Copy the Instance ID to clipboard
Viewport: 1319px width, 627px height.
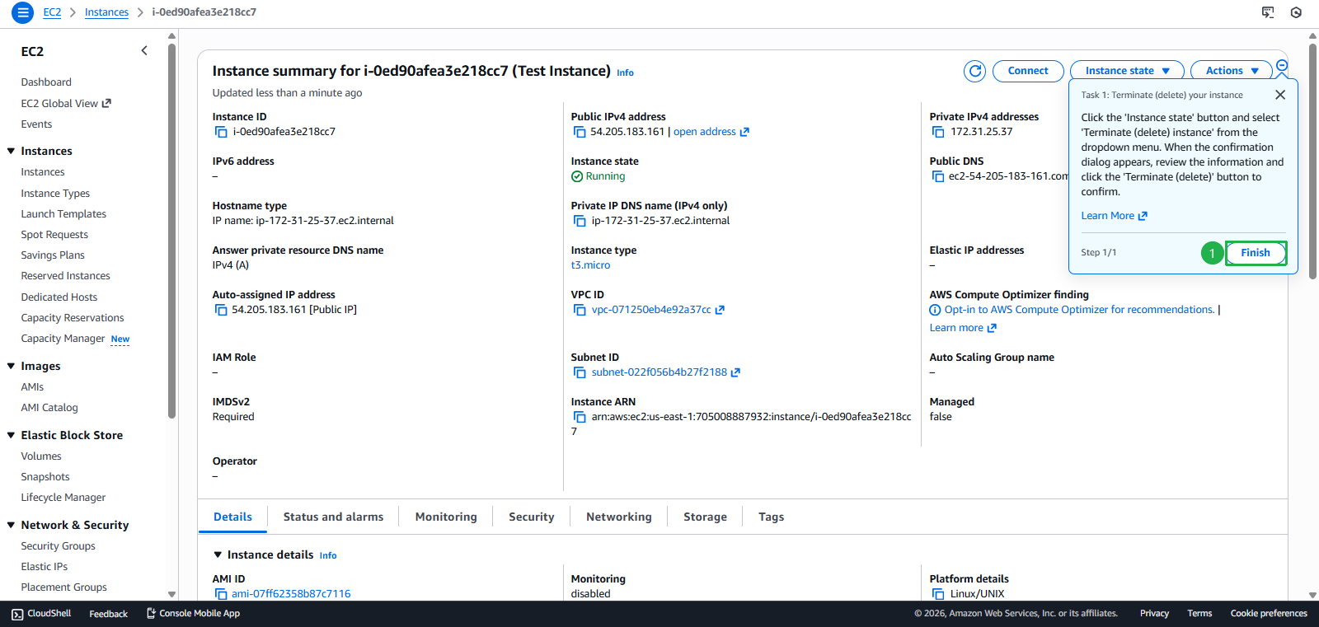pos(221,132)
